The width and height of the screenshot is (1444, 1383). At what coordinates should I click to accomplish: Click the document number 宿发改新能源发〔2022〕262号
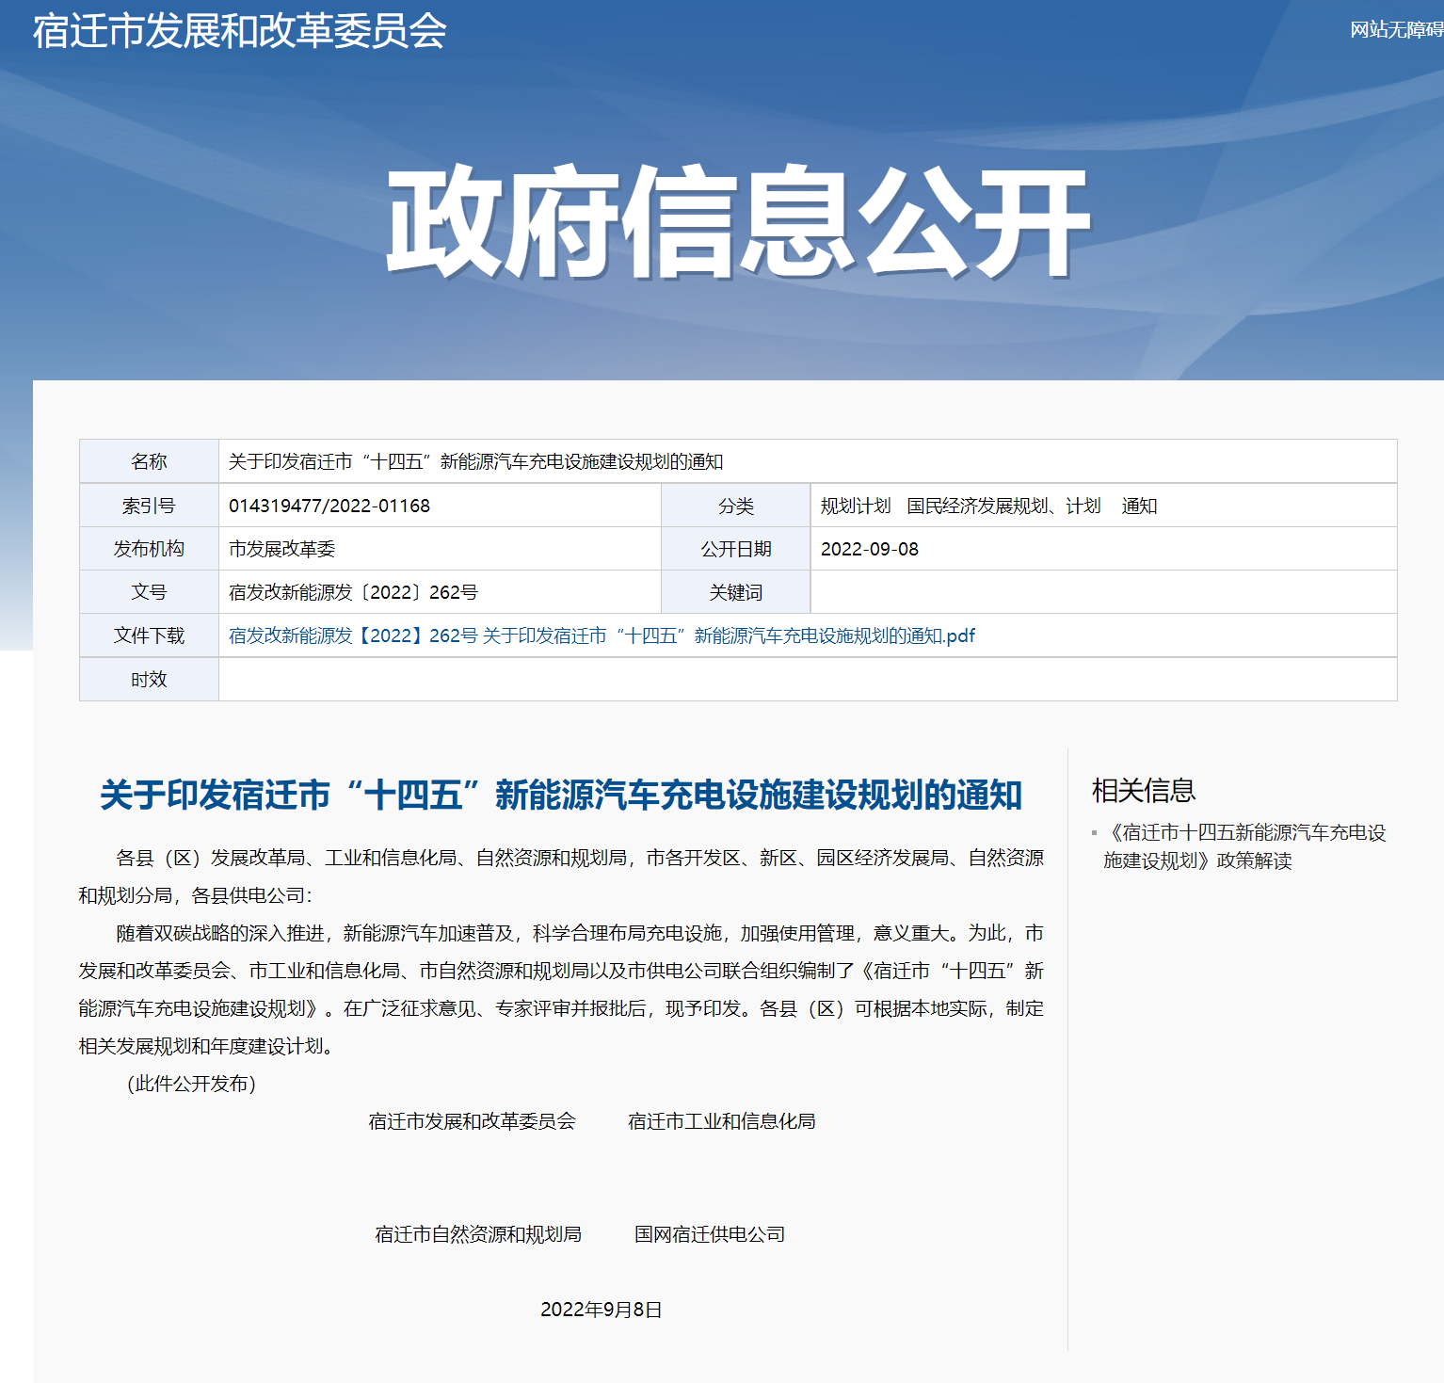tap(353, 593)
